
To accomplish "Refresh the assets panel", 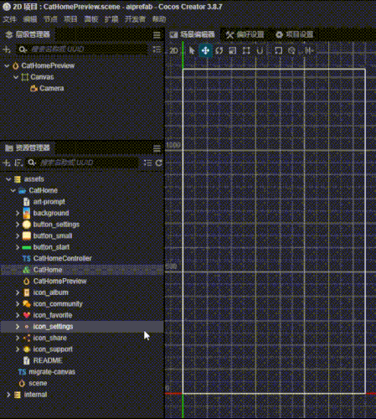I will click(x=159, y=163).
